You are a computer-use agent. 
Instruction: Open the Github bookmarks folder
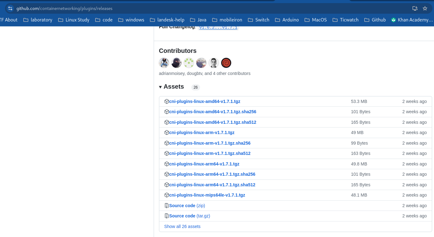375,20
